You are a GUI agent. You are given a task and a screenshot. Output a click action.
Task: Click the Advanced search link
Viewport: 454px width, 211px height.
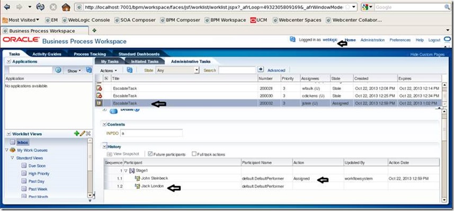(x=276, y=70)
